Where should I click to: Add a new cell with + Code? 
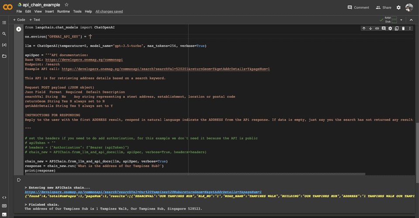(19, 20)
